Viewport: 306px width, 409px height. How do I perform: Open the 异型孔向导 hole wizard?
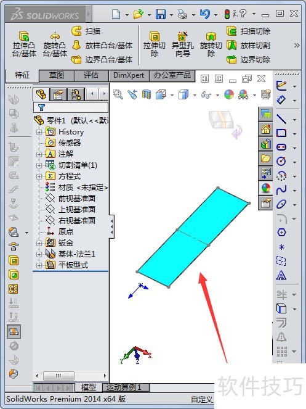click(183, 44)
